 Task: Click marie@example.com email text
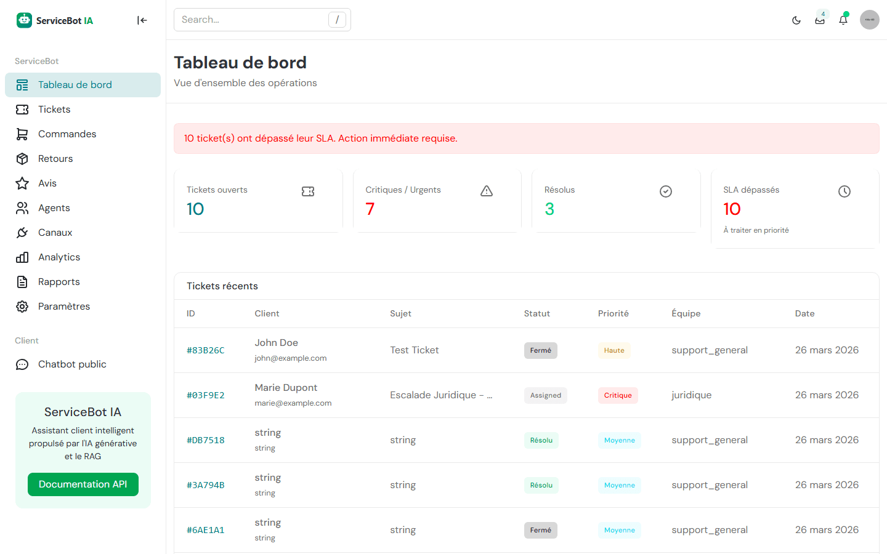(x=293, y=403)
